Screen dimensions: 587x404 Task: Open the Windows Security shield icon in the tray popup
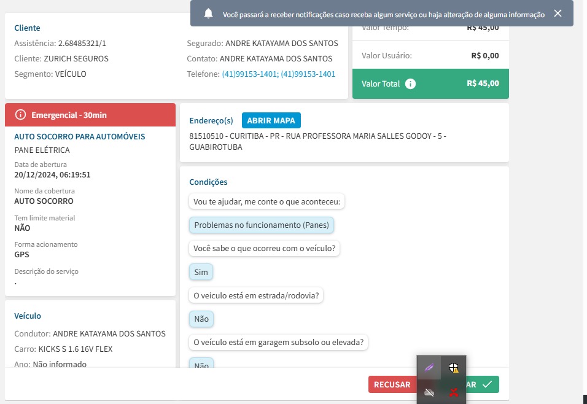pos(453,368)
